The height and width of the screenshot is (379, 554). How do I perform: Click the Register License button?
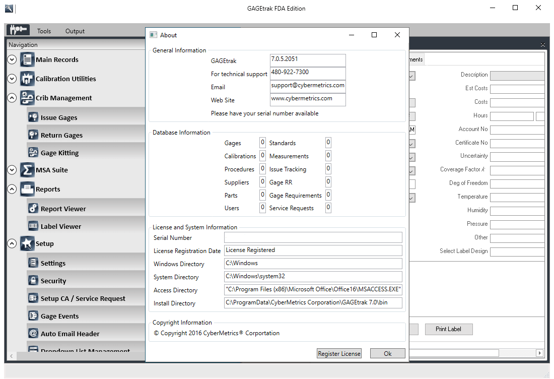pyautogui.click(x=339, y=353)
